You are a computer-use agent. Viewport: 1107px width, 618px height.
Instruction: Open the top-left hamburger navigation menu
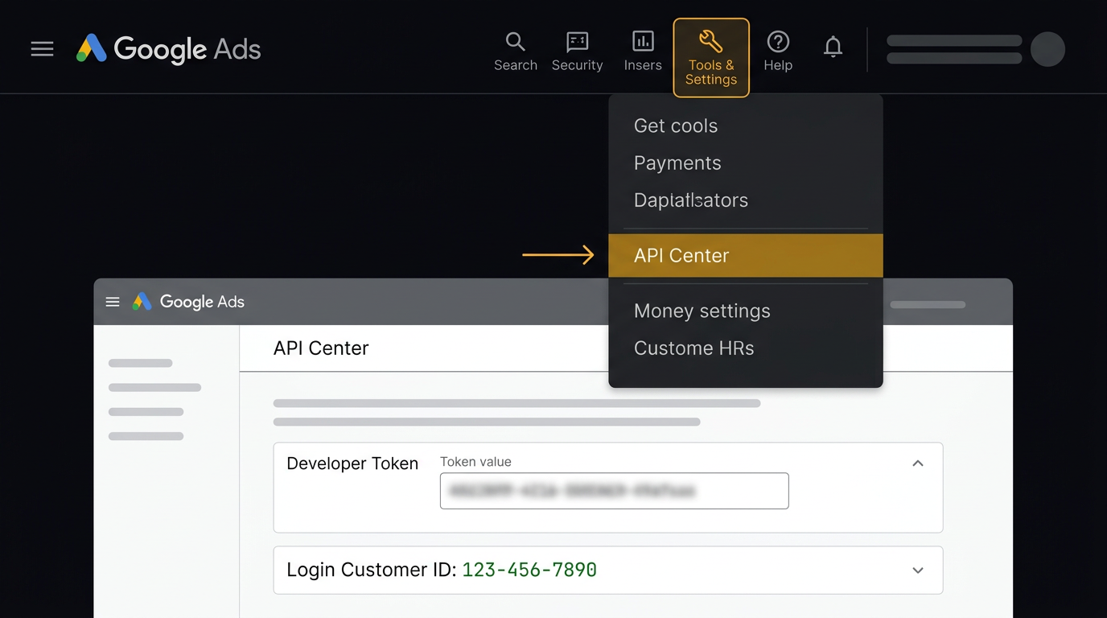(42, 48)
